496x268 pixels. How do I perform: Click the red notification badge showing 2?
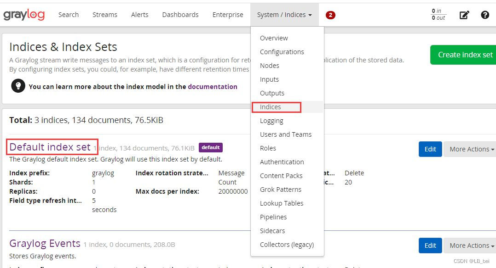(x=330, y=15)
